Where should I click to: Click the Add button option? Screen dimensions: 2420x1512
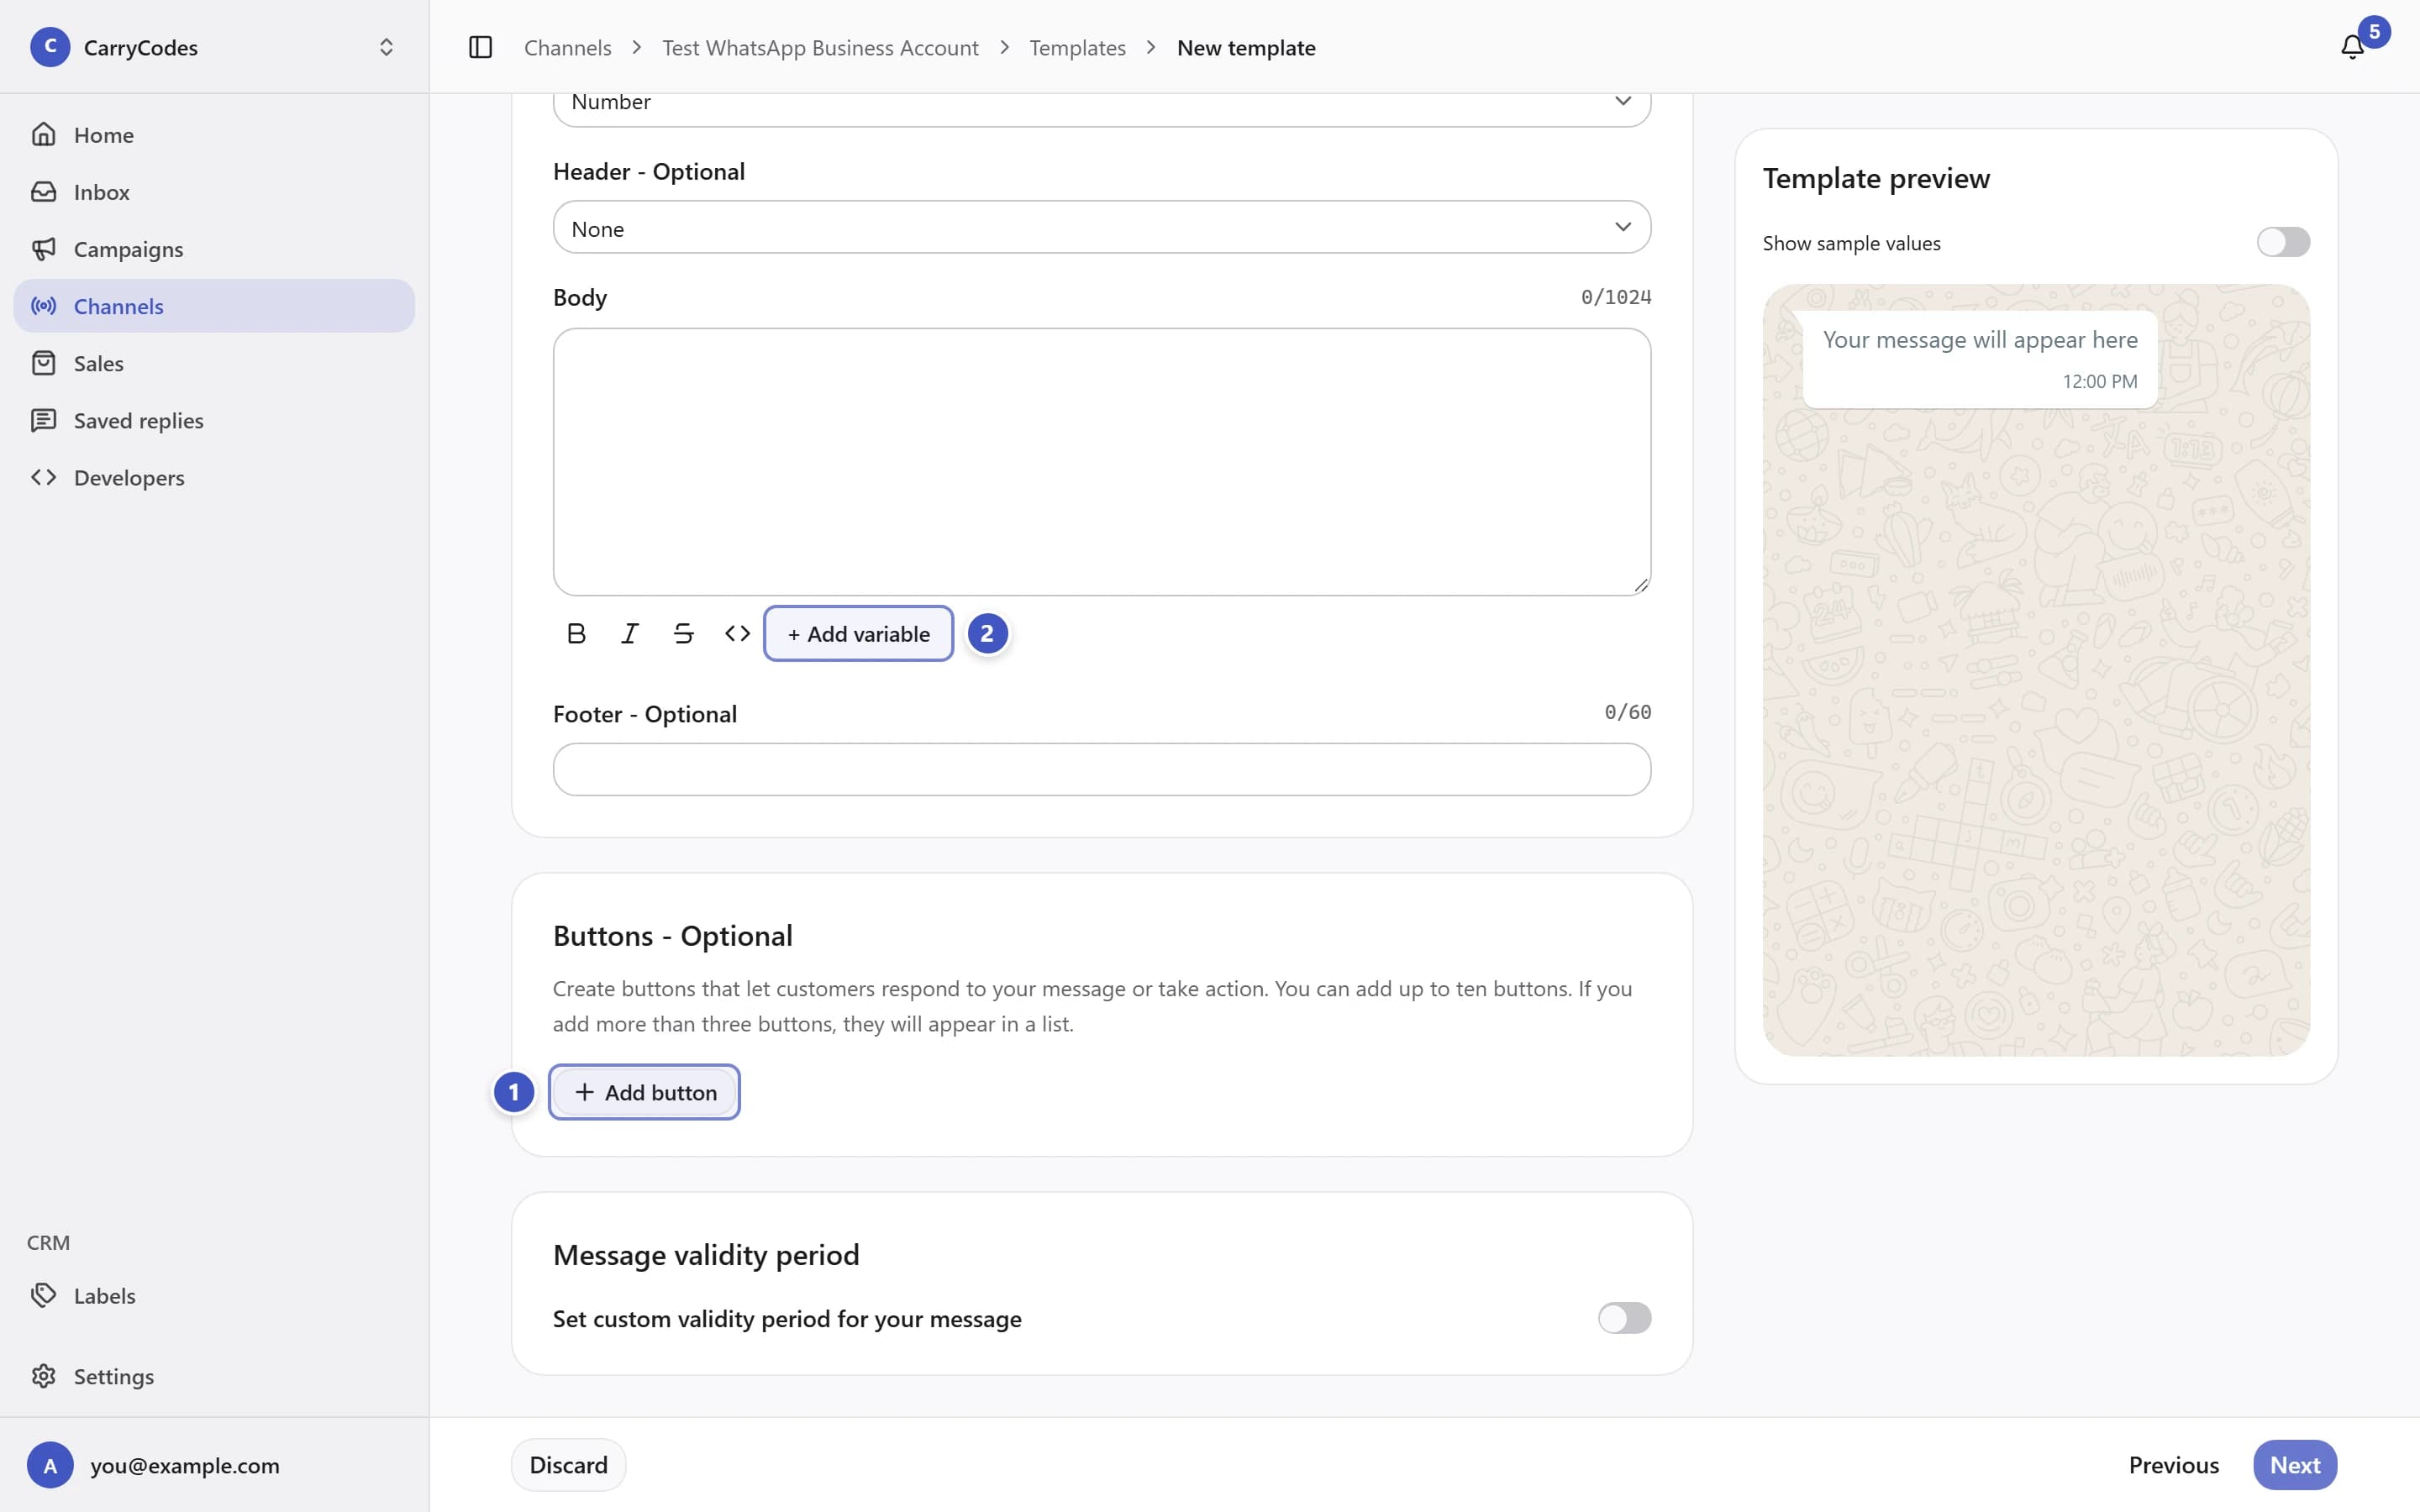(x=644, y=1092)
